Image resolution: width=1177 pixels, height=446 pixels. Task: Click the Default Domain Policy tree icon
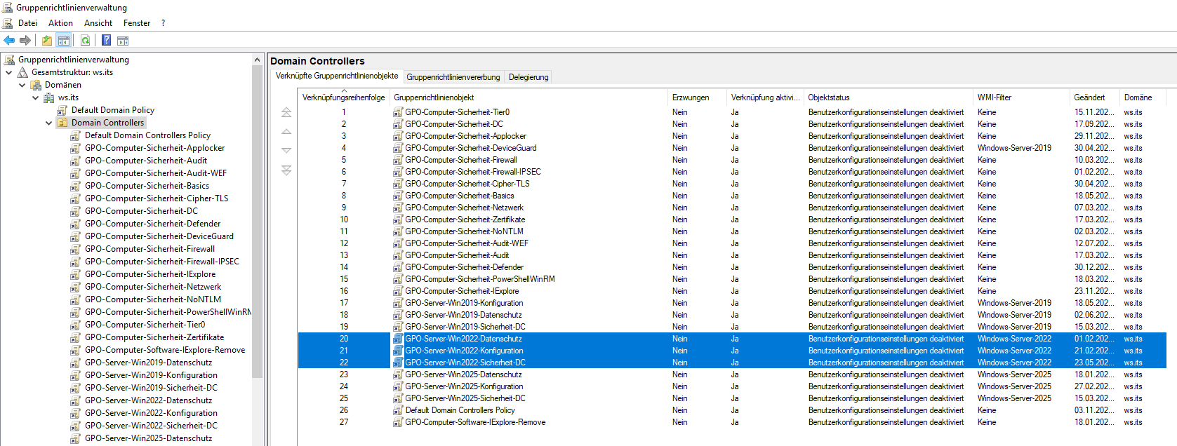coord(62,110)
